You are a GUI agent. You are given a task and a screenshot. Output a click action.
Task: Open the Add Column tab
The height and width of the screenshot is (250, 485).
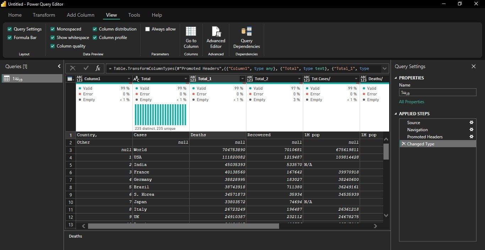(x=81, y=15)
